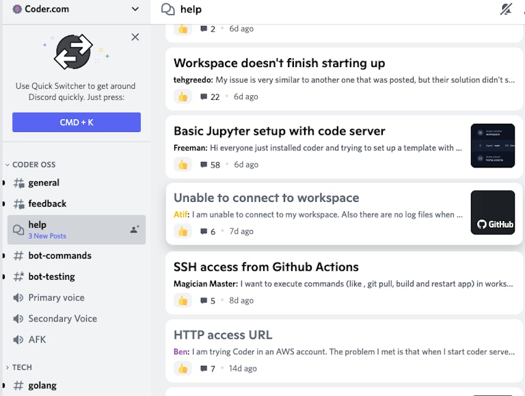Viewport: 525px width, 396px height.
Task: Open the GitHub thumbnail image
Action: (492, 213)
